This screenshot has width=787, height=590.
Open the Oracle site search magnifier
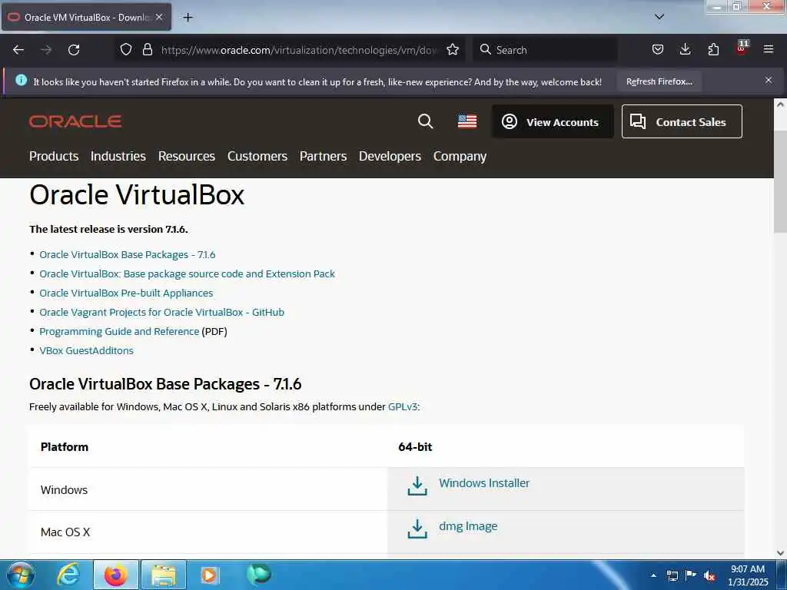pyautogui.click(x=425, y=121)
